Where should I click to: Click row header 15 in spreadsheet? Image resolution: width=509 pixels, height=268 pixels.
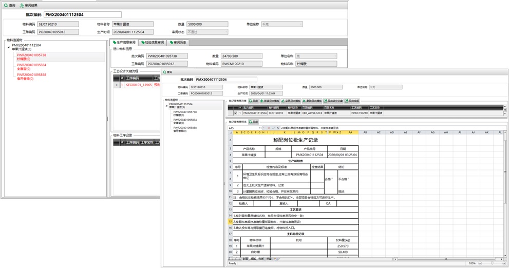pyautogui.click(x=230, y=222)
